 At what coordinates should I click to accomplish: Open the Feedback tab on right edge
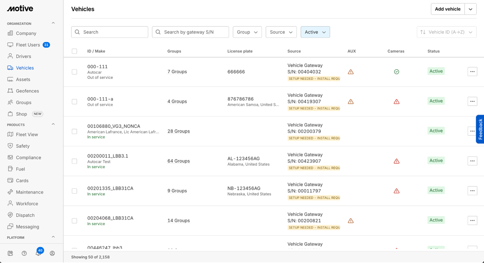tap(480, 129)
